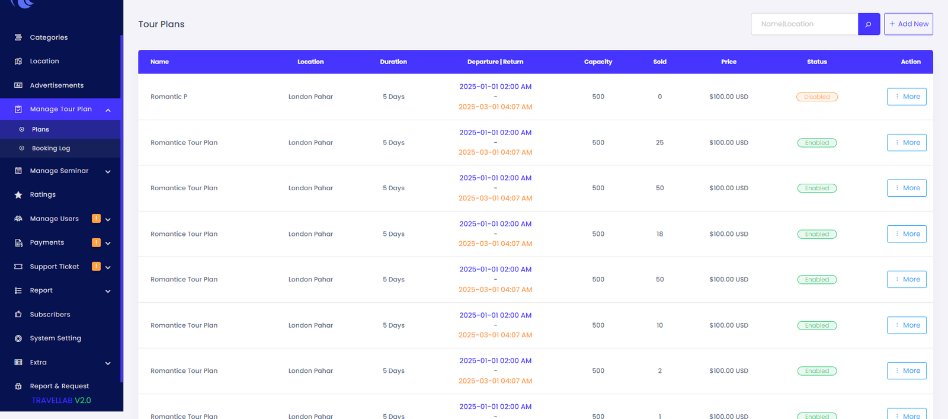Click the Location map icon in sidebar

(18, 61)
